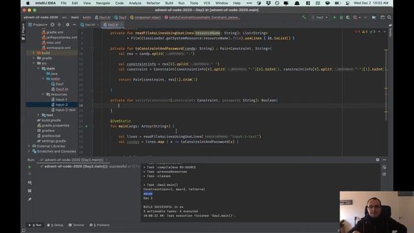Expand the build folder
Screen dimensions: 414x233
pyautogui.click(x=34, y=53)
